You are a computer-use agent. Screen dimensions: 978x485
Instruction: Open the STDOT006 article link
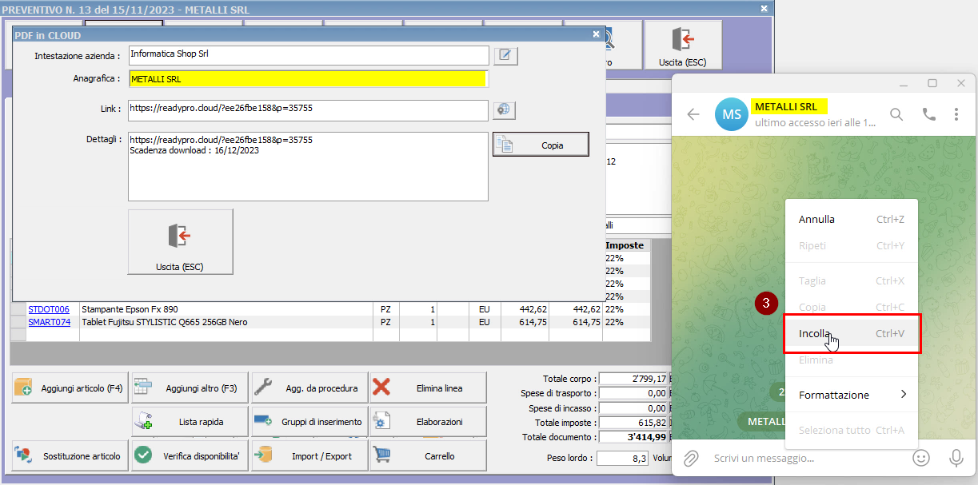(49, 309)
